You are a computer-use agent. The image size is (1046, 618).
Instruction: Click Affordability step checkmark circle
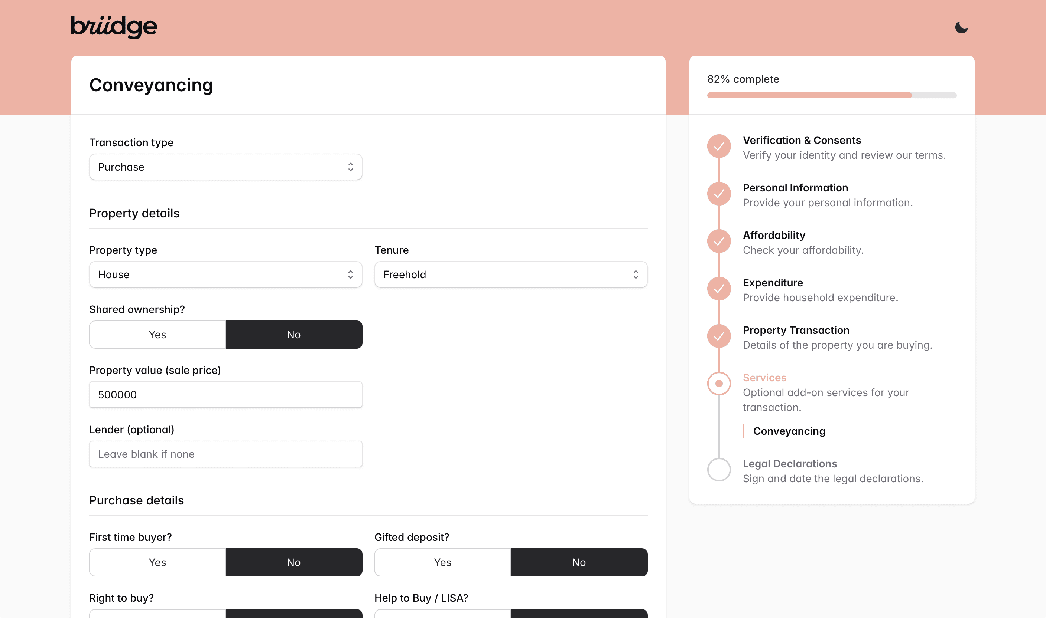pyautogui.click(x=719, y=241)
